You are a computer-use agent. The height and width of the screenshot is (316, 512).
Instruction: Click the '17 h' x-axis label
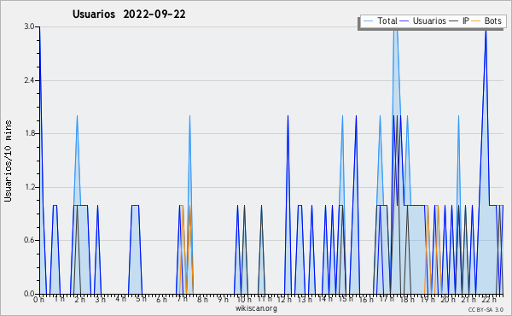pos(387,299)
